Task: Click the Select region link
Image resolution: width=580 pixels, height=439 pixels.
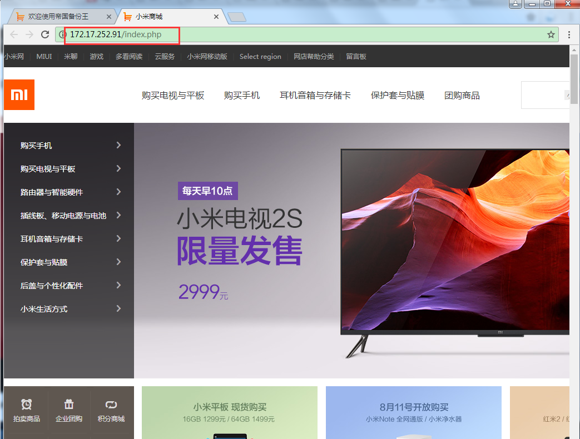Action: coord(260,57)
